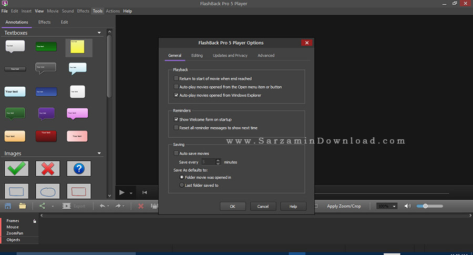Select the ZoomPan timeline track
This screenshot has height=255, width=473.
point(15,233)
